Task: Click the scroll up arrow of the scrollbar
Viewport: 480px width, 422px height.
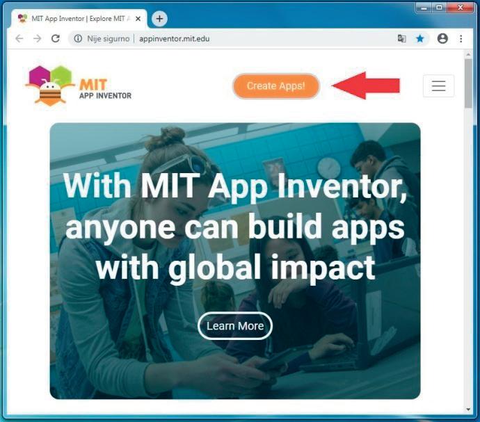Action: click(x=468, y=55)
